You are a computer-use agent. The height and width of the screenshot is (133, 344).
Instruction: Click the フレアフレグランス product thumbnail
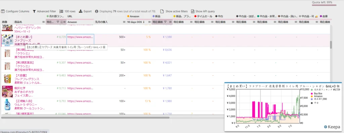7,79
